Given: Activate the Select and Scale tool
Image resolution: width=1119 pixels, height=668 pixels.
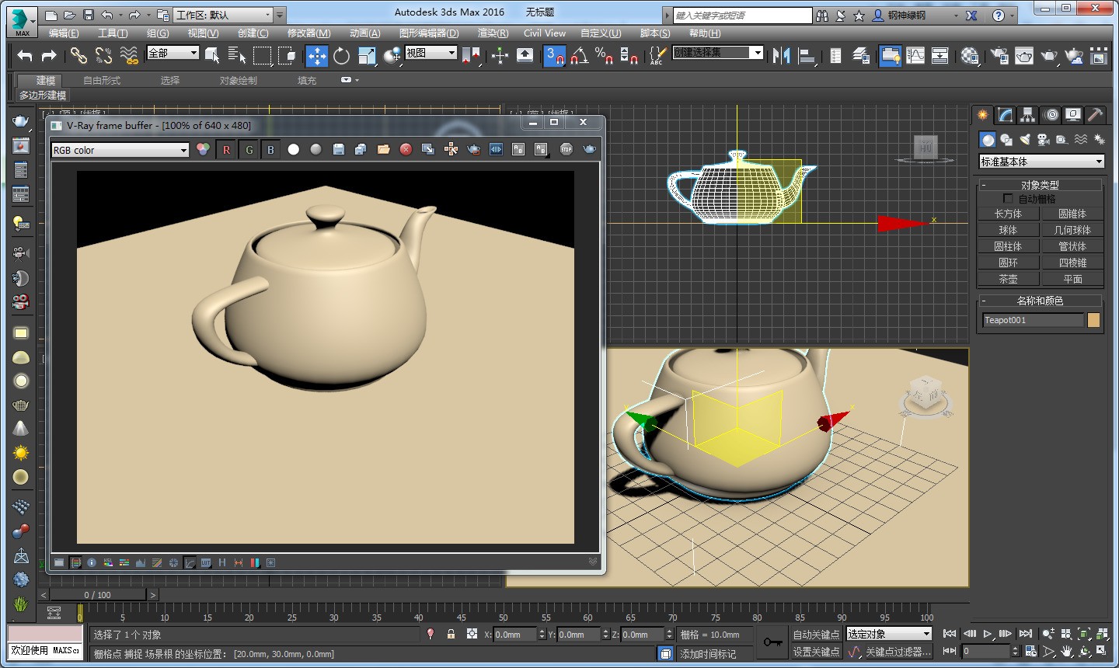Looking at the screenshot, I should 367,55.
